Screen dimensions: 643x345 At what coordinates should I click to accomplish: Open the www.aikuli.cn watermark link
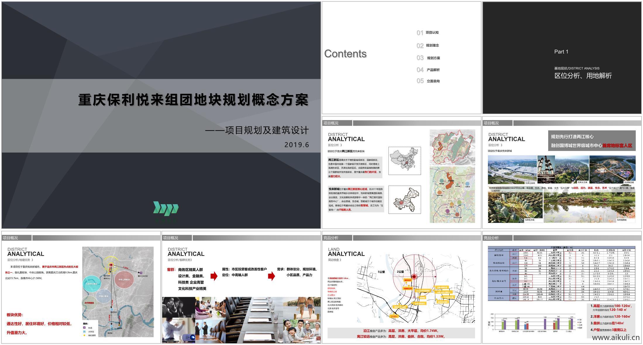tap(616, 338)
